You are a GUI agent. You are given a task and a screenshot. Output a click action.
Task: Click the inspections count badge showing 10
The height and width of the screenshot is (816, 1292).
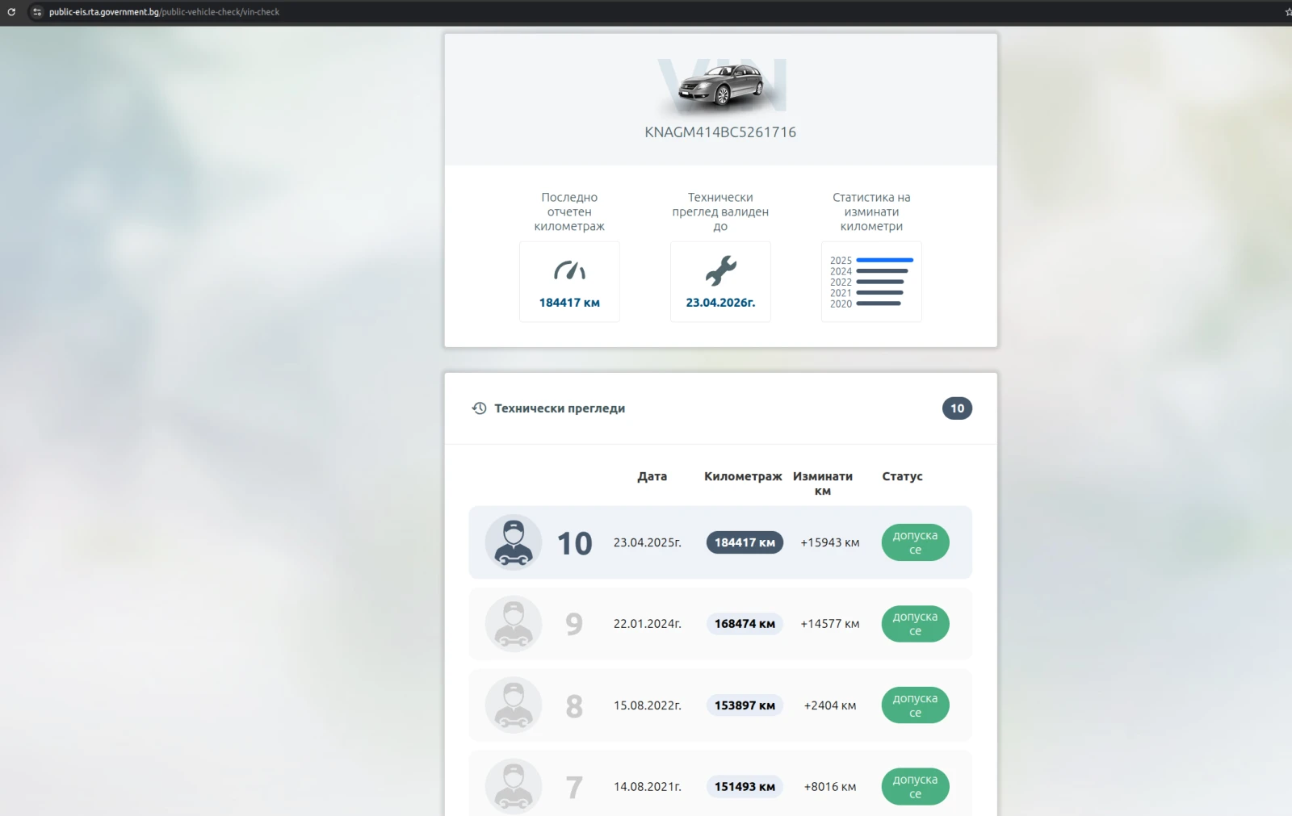click(957, 408)
